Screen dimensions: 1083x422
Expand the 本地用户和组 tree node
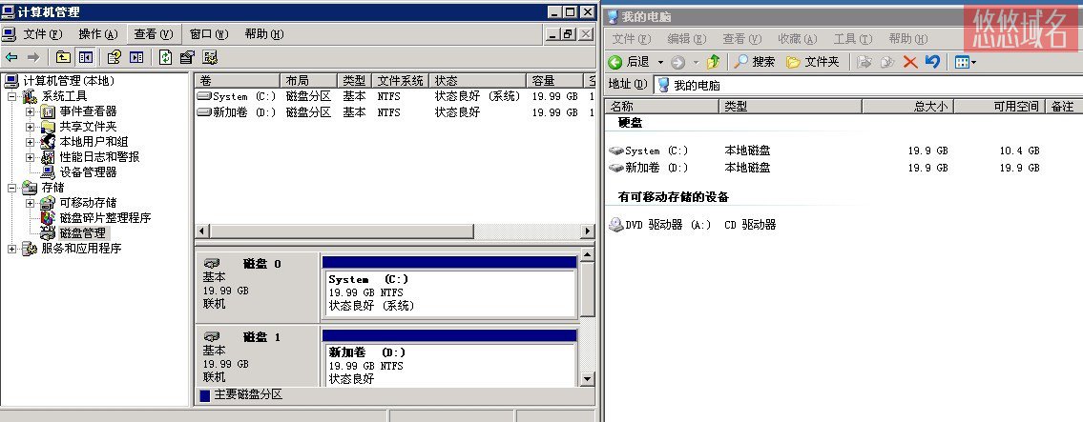pyautogui.click(x=30, y=142)
